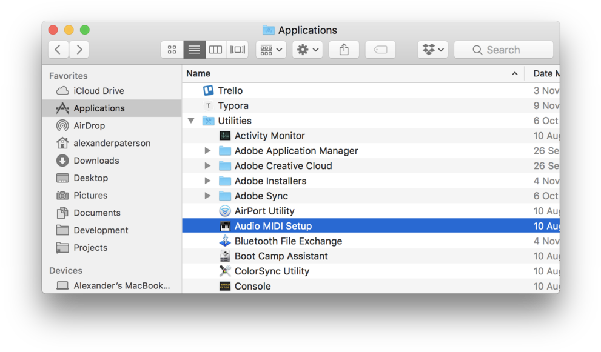The height and width of the screenshot is (352, 601).
Task: Switch to Cover Flow view
Action: [x=238, y=50]
